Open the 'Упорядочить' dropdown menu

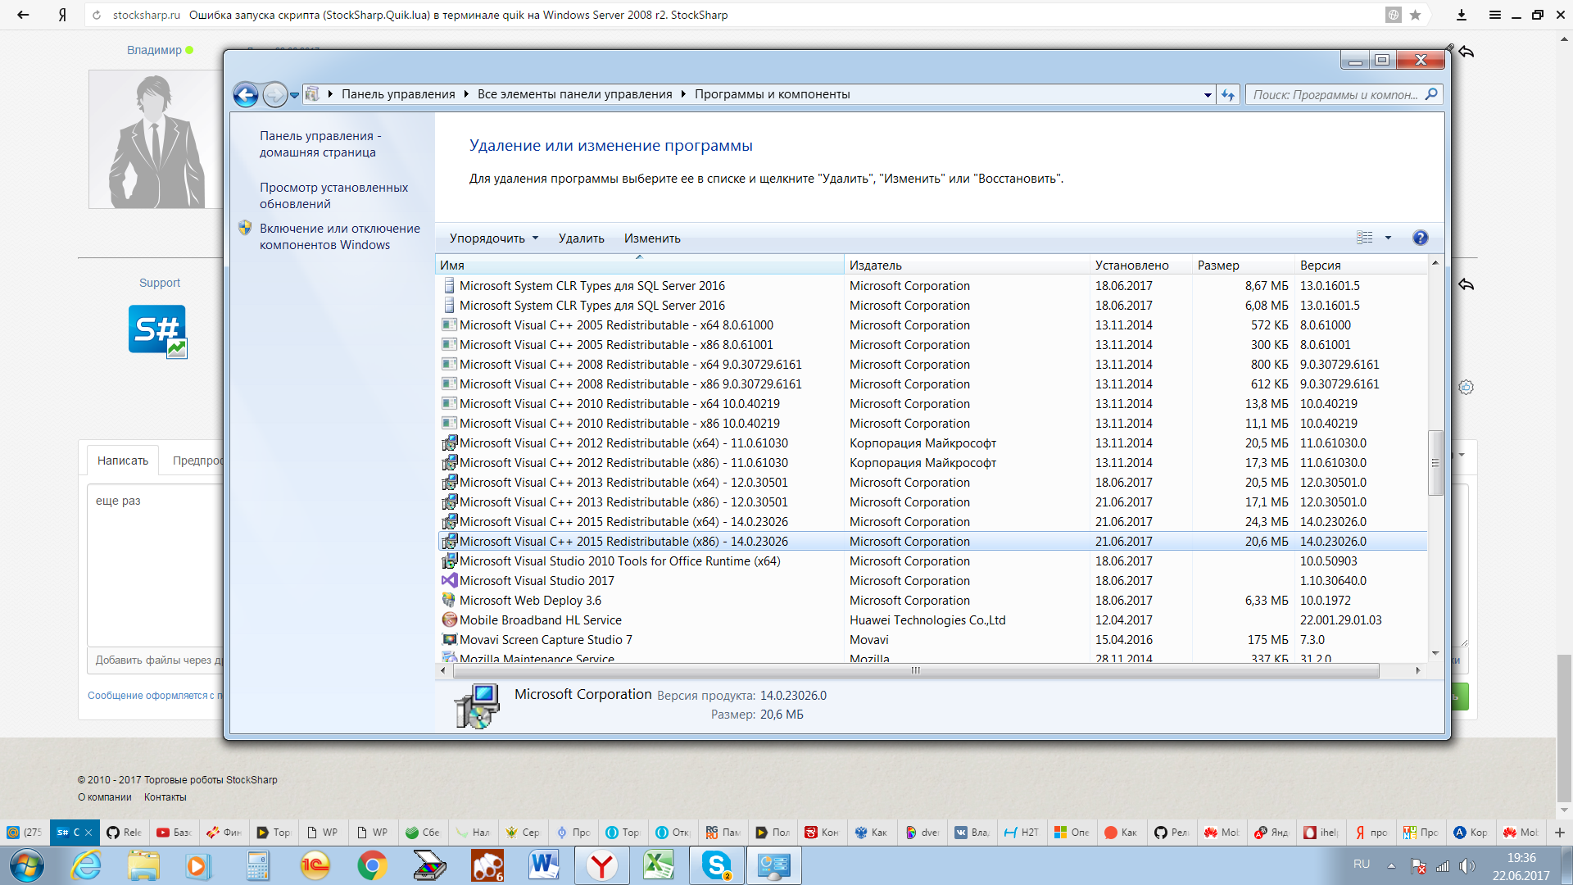[494, 238]
